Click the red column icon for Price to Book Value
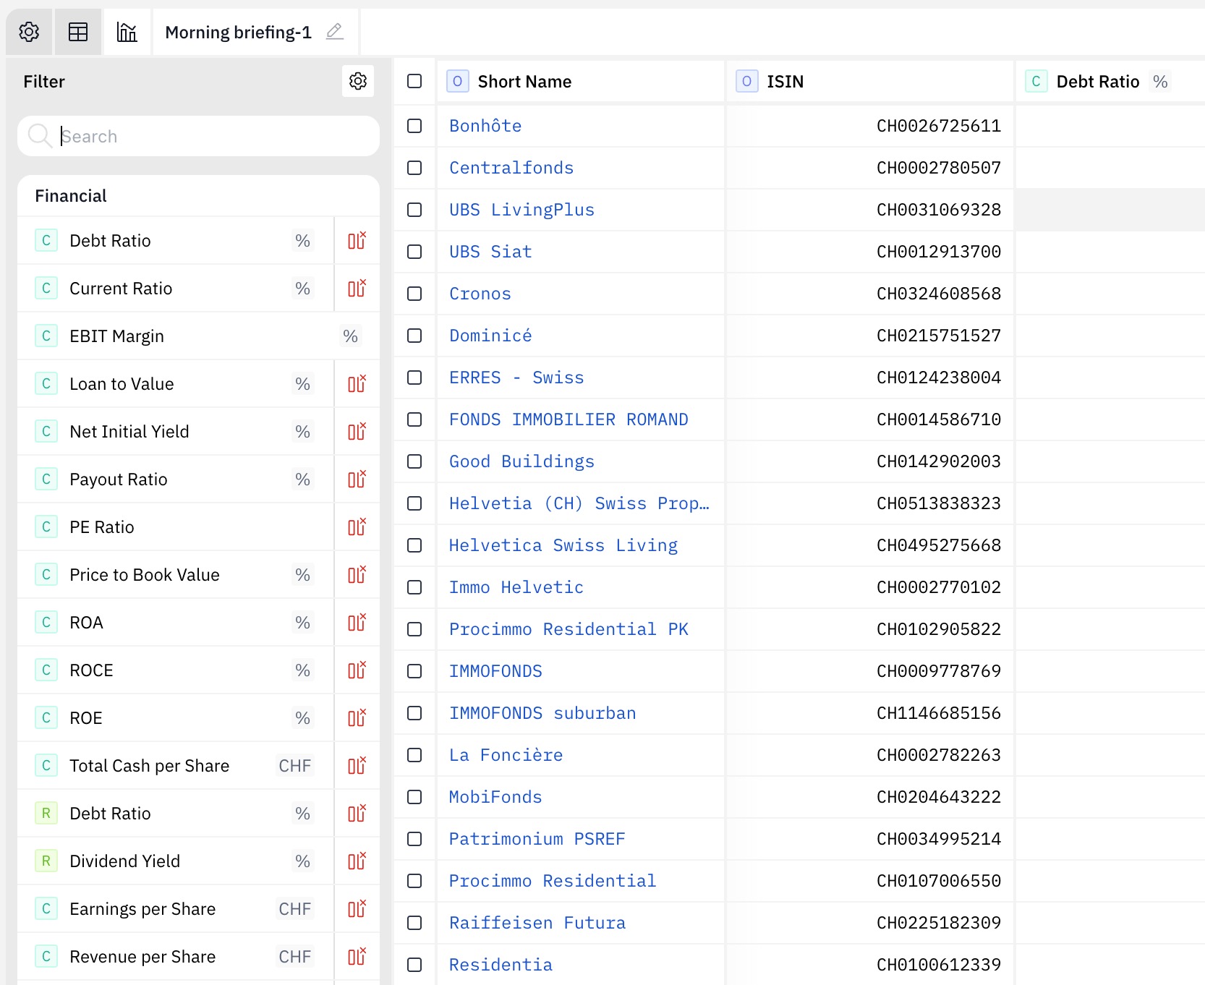The height and width of the screenshot is (985, 1205). pyautogui.click(x=357, y=575)
